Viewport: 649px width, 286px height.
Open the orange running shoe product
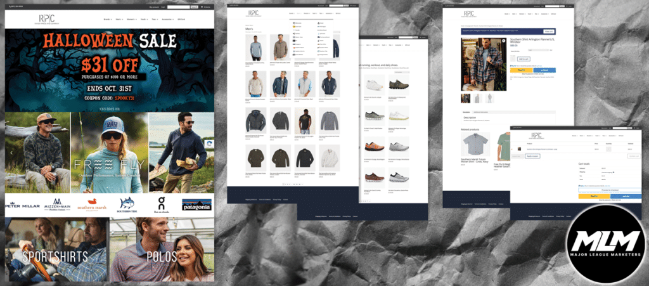(x=375, y=147)
